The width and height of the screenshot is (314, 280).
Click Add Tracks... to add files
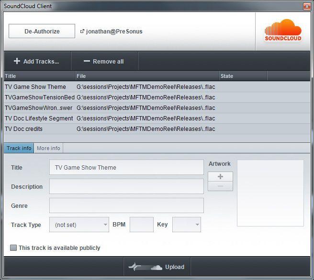coord(37,61)
